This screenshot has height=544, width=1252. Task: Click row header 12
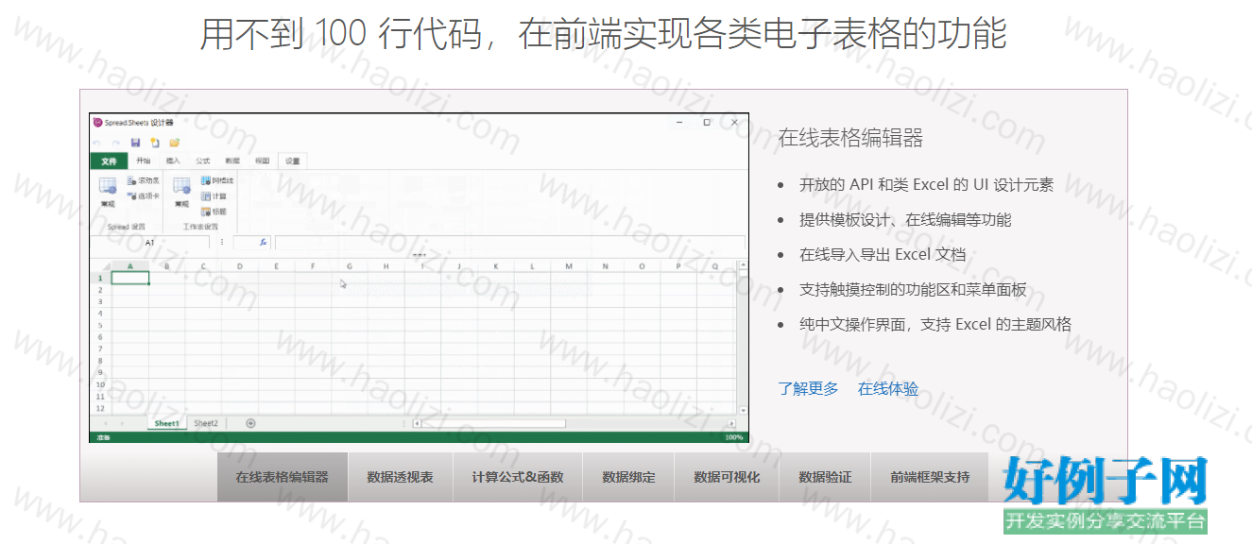[100, 408]
